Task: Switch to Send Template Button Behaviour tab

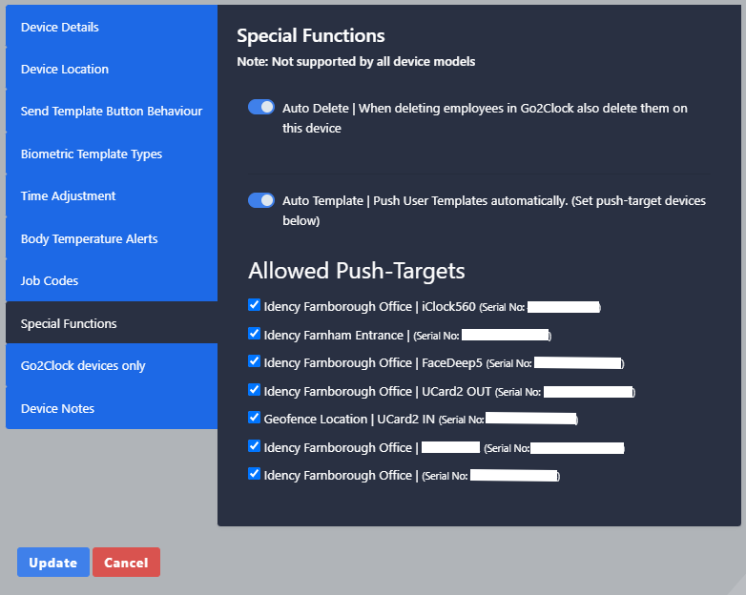Action: tap(112, 111)
